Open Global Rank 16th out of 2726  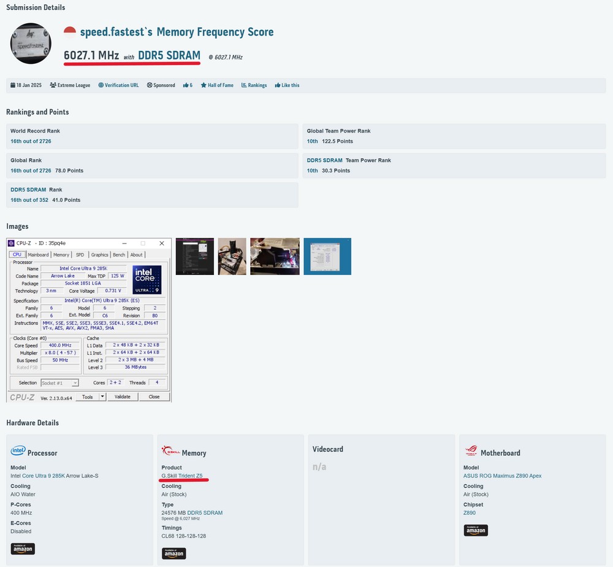click(x=31, y=171)
